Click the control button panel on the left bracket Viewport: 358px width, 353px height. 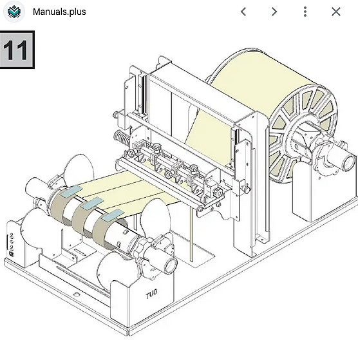point(11,244)
